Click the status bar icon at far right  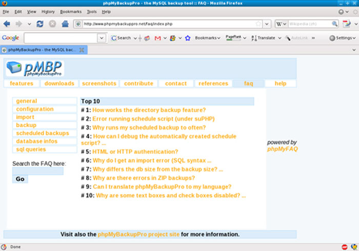pyautogui.click(x=354, y=247)
